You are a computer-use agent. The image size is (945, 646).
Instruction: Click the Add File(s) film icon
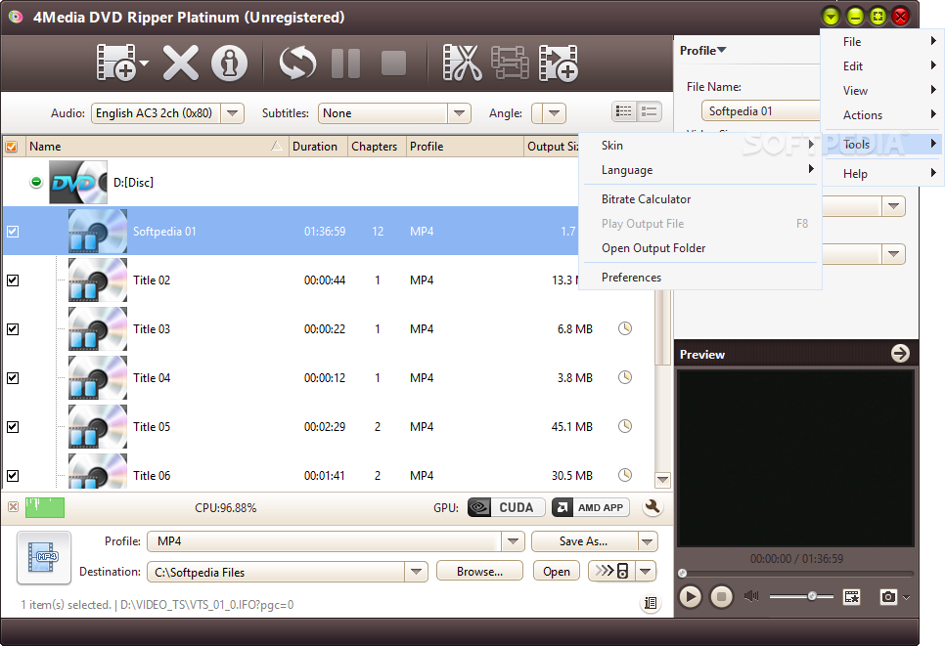116,62
